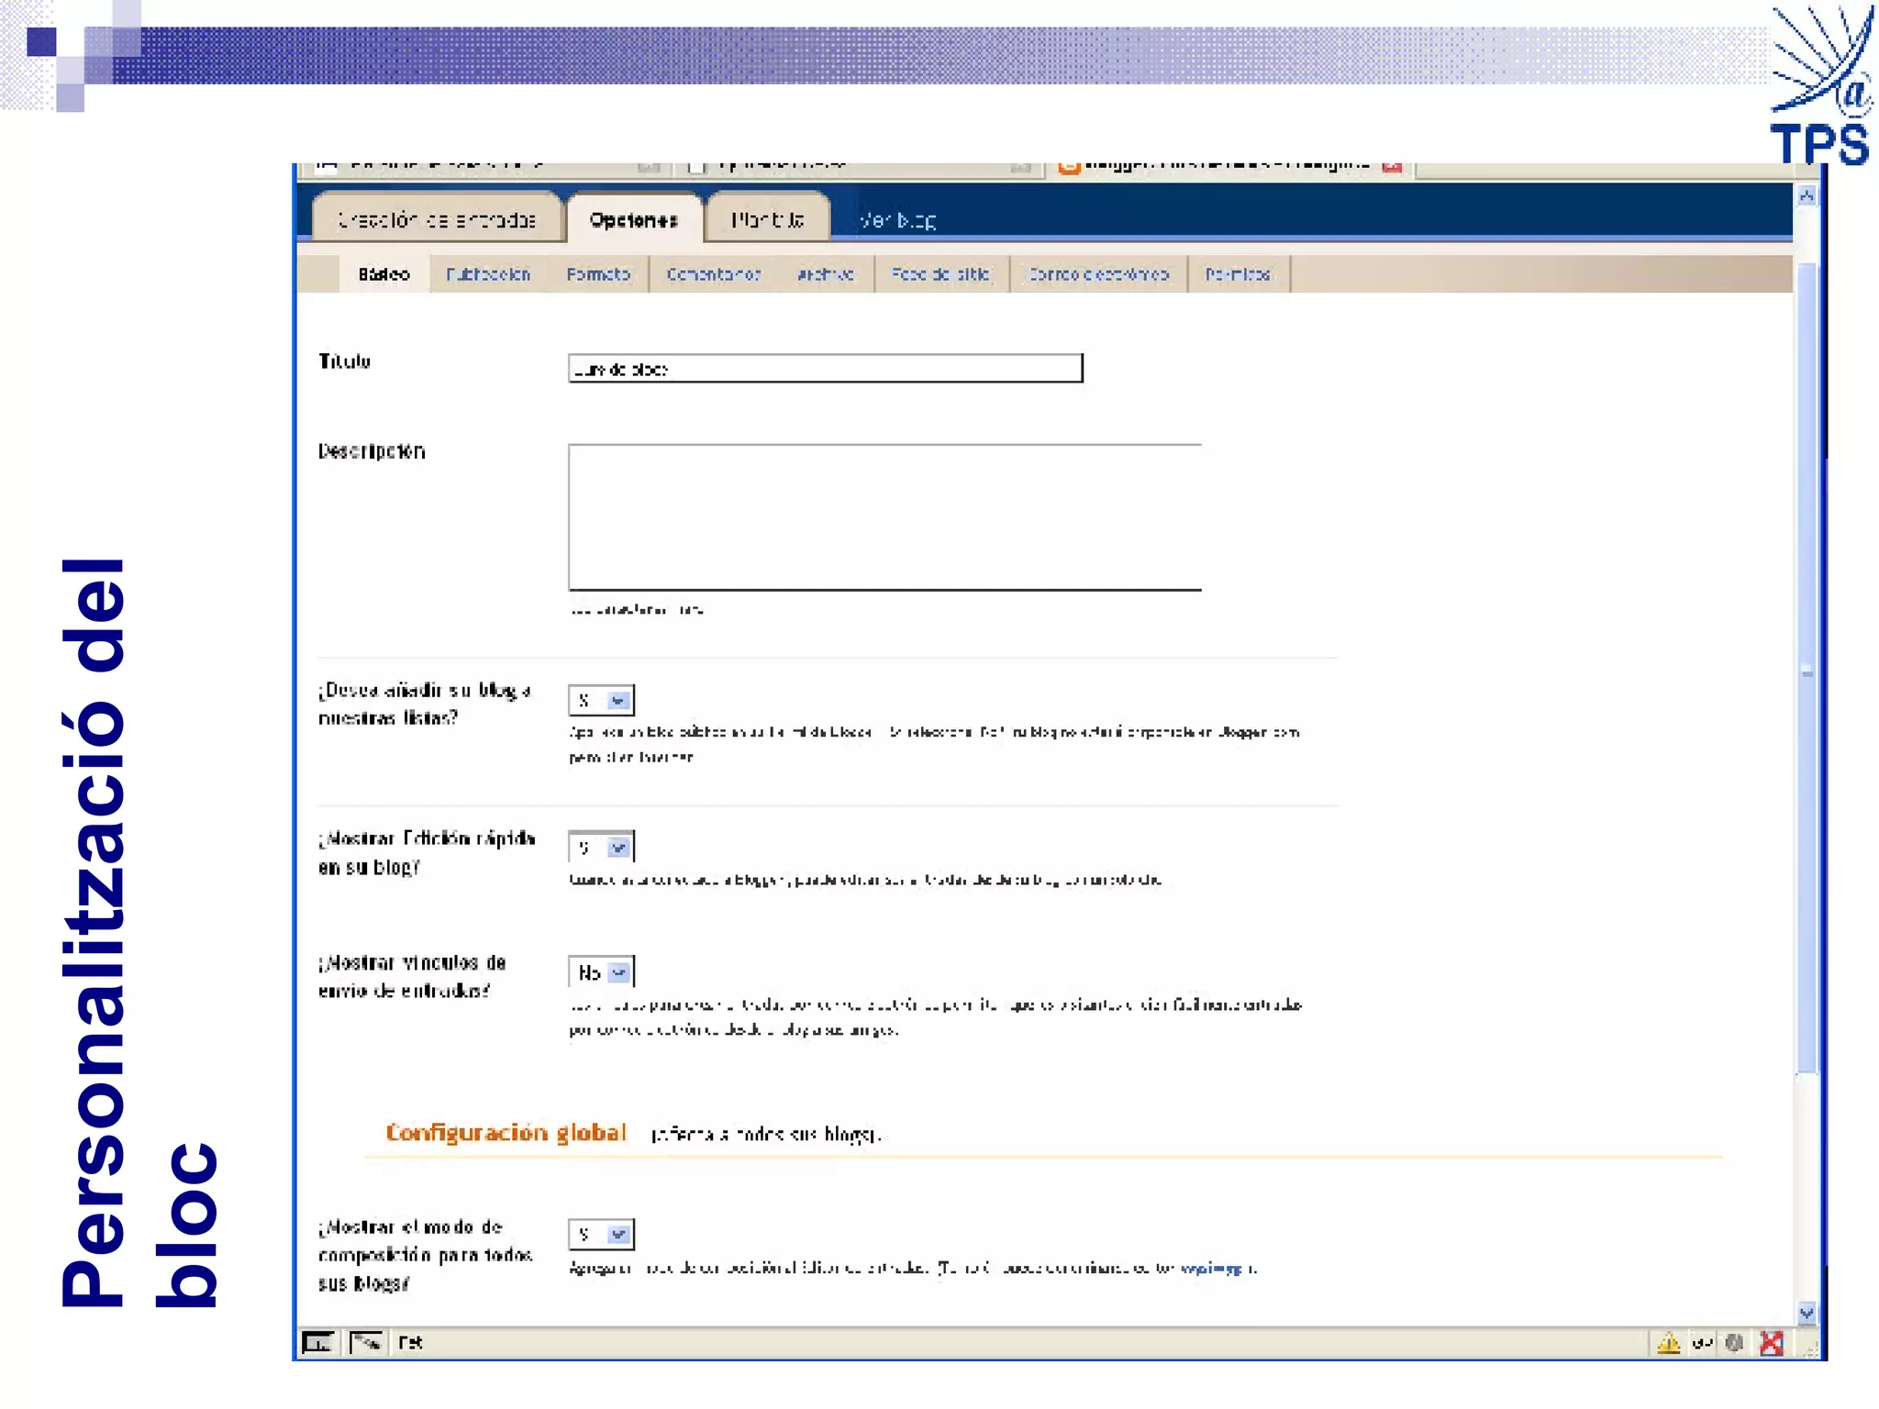Viewport: 1879px width, 1409px height.
Task: Open the Mostrar Edición rápida dropdown
Action: pos(618,848)
